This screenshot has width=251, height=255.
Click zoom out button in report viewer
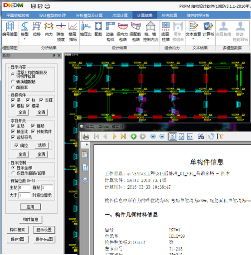(162, 136)
